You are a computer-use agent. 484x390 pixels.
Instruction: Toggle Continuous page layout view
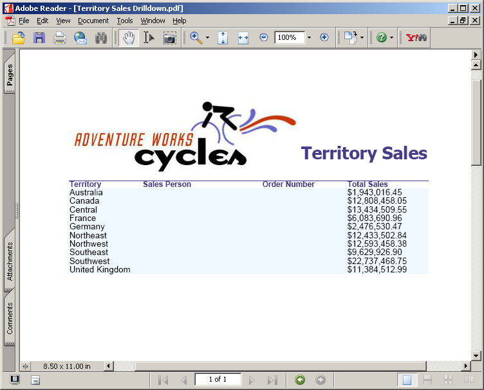427,380
